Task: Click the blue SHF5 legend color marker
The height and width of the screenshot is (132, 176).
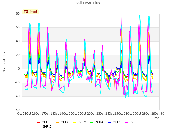Action: tap(109, 123)
